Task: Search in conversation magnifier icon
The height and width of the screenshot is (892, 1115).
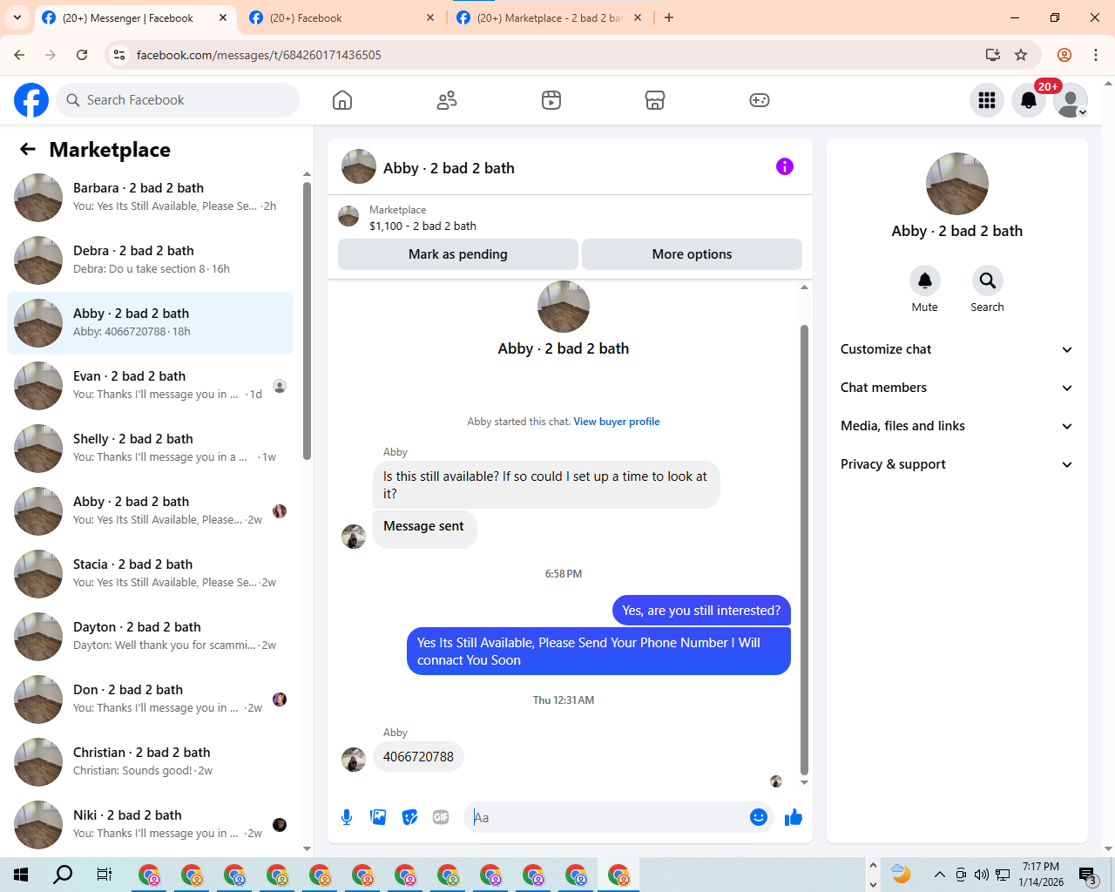Action: [x=987, y=280]
